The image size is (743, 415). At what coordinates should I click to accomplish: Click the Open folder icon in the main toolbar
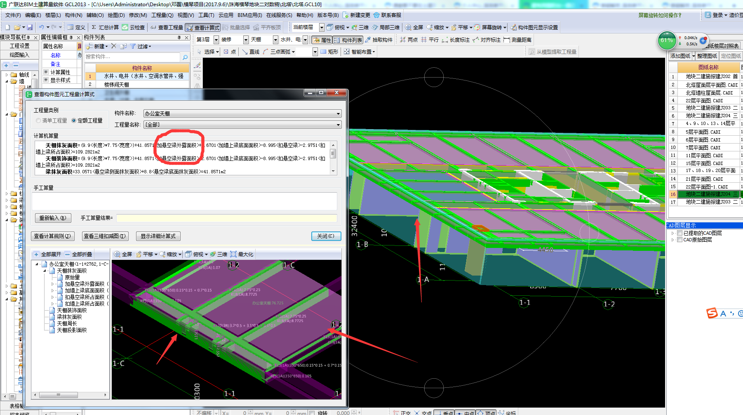[x=17, y=27]
